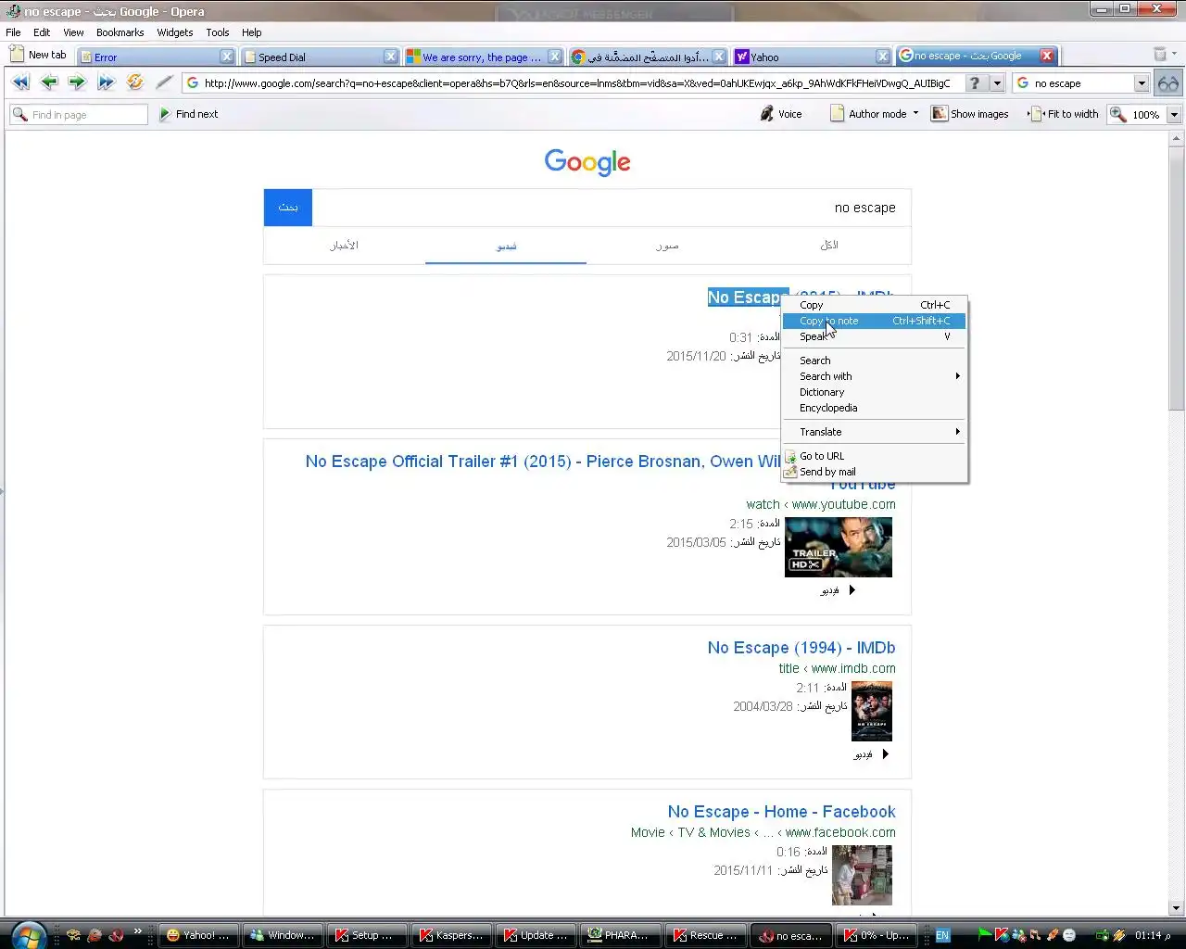
Task: Click the blue Arabic search button
Action: [x=288, y=208]
